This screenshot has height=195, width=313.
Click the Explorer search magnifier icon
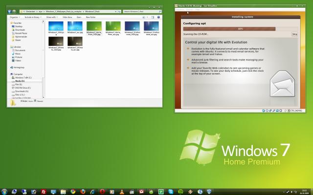tap(160, 12)
